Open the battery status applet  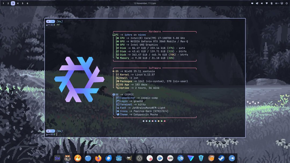pos(277,3)
